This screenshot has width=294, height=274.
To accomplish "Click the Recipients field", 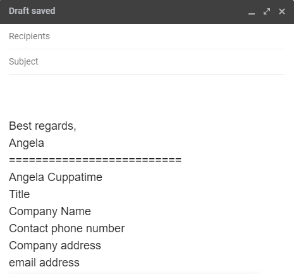I will click(x=147, y=36).
